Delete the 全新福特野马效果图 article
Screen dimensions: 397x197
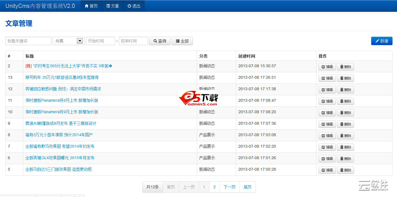[x=345, y=147]
